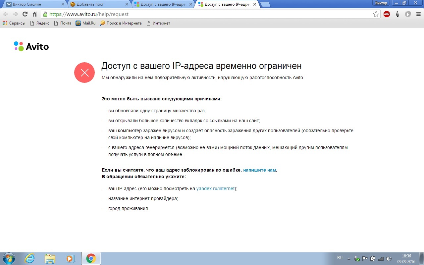This screenshot has height=265, width=424.
Task: Open the Яндекс bookmark
Action: click(x=39, y=23)
